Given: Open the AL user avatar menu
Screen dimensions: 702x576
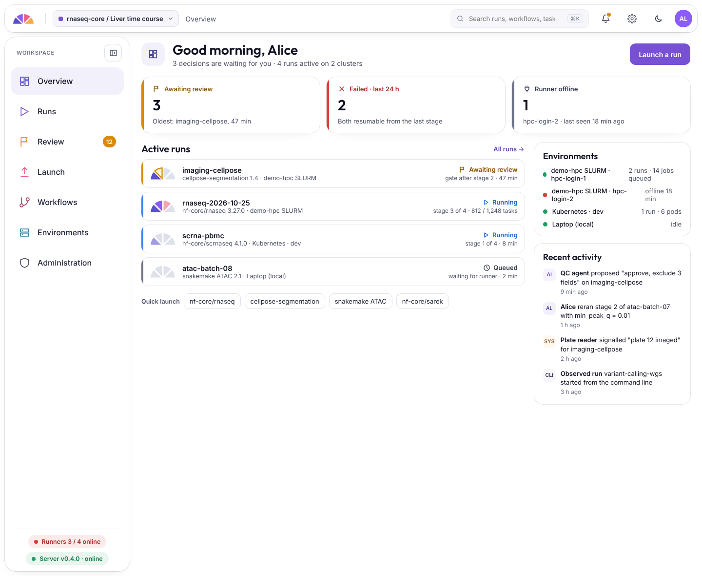Looking at the screenshot, I should (683, 19).
